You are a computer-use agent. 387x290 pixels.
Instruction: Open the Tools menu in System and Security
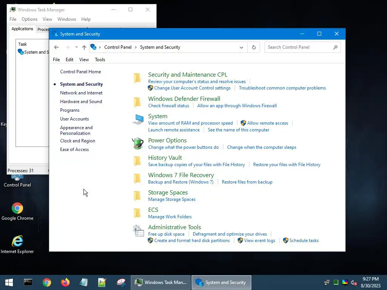(100, 60)
